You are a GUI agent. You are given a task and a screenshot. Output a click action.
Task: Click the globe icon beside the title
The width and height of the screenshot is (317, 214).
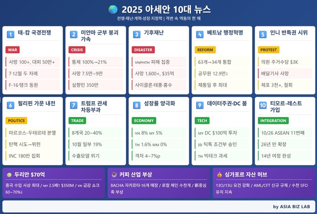[x=113, y=9]
